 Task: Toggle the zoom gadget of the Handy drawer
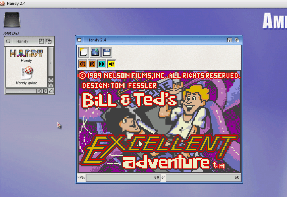(41, 41)
